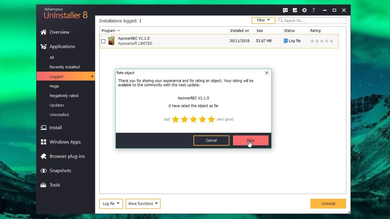Click size value 53.67 MB
This screenshot has width=390, height=219.
[x=264, y=41]
